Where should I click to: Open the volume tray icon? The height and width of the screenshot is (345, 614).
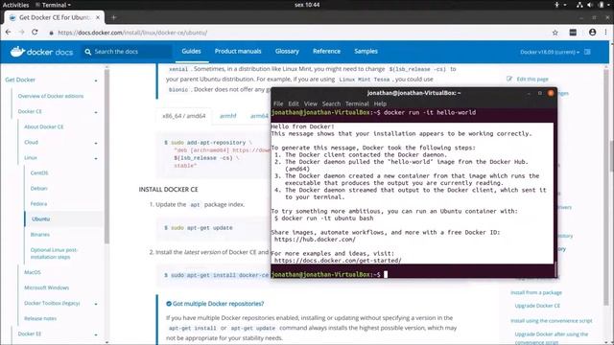pyautogui.click(x=590, y=5)
